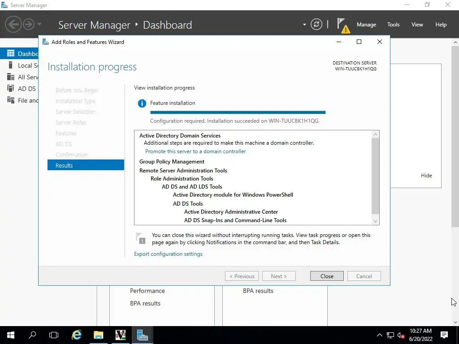The height and width of the screenshot is (344, 459).
Task: Select Local Server in the sidebar
Action: [x=19, y=65]
